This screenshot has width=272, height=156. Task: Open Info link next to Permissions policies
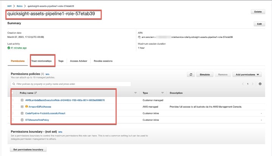tap(47, 74)
